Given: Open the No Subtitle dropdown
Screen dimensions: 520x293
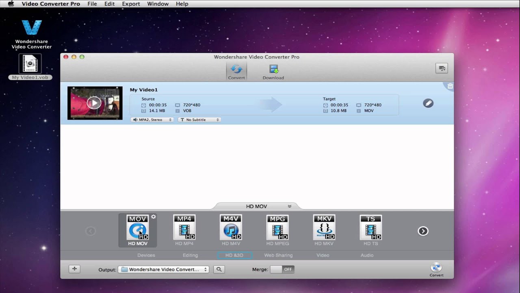Looking at the screenshot, I should tap(199, 120).
